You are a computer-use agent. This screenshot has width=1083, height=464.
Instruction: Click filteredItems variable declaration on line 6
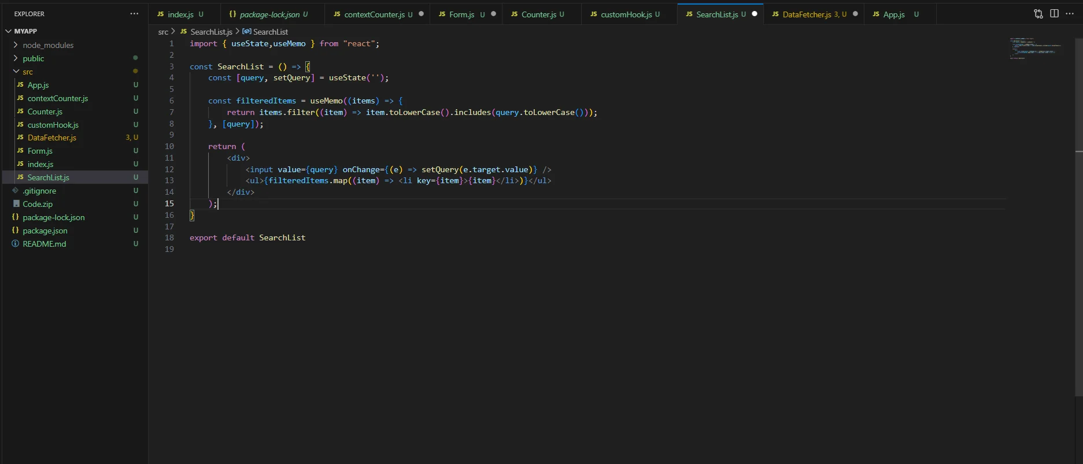click(266, 101)
